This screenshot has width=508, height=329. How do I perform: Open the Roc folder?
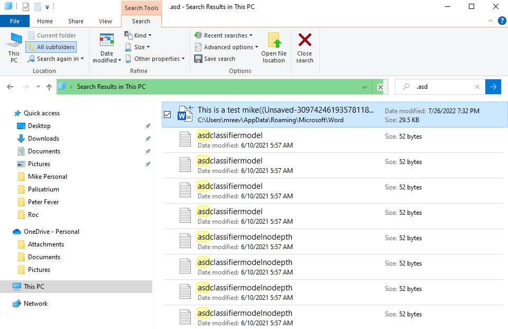pos(28,214)
